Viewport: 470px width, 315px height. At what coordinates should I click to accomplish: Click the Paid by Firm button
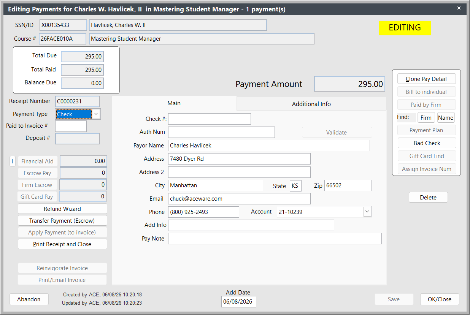coord(426,105)
